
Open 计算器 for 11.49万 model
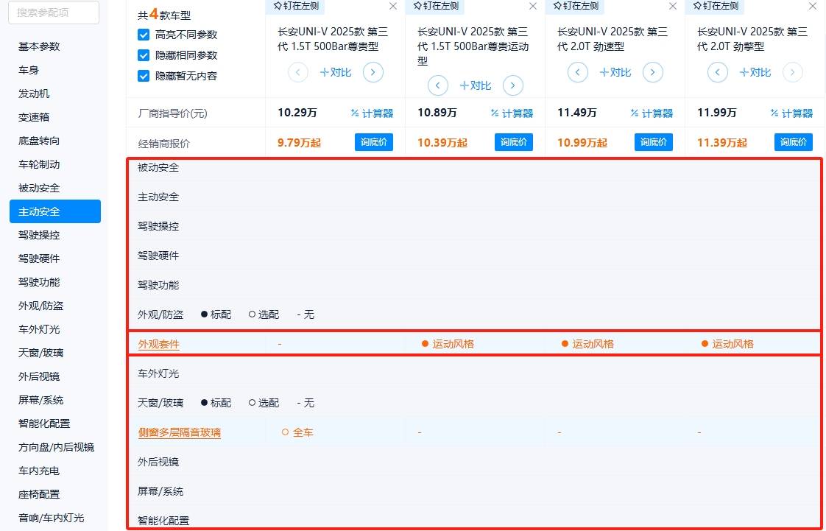[652, 113]
